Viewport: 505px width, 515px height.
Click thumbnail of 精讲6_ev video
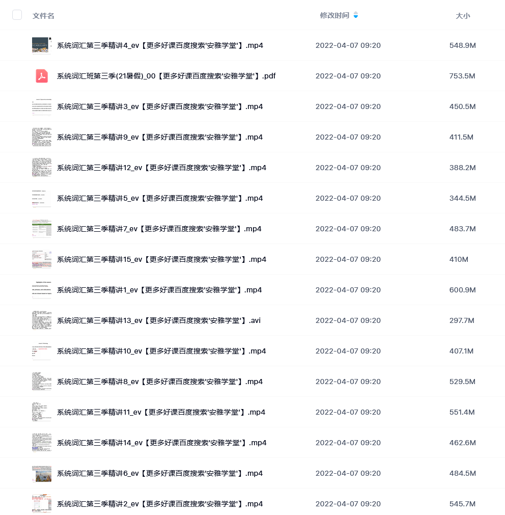(x=42, y=473)
